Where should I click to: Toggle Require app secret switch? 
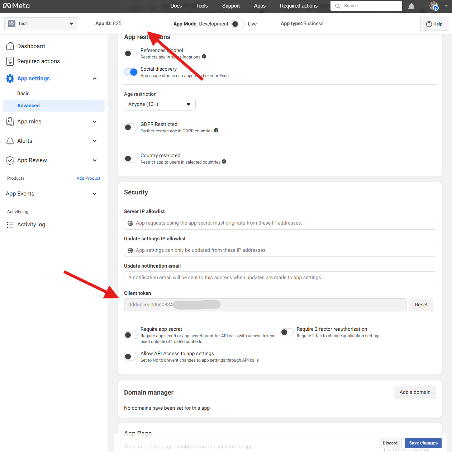pos(131,335)
